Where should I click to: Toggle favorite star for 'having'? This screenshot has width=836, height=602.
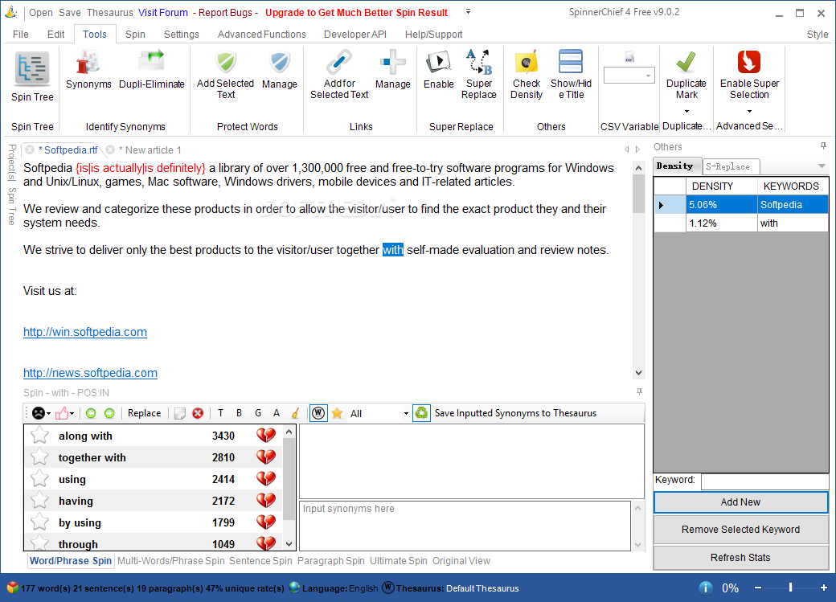coord(39,501)
